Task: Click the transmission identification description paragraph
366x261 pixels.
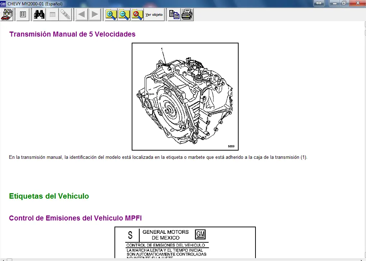Action: pyautogui.click(x=158, y=157)
